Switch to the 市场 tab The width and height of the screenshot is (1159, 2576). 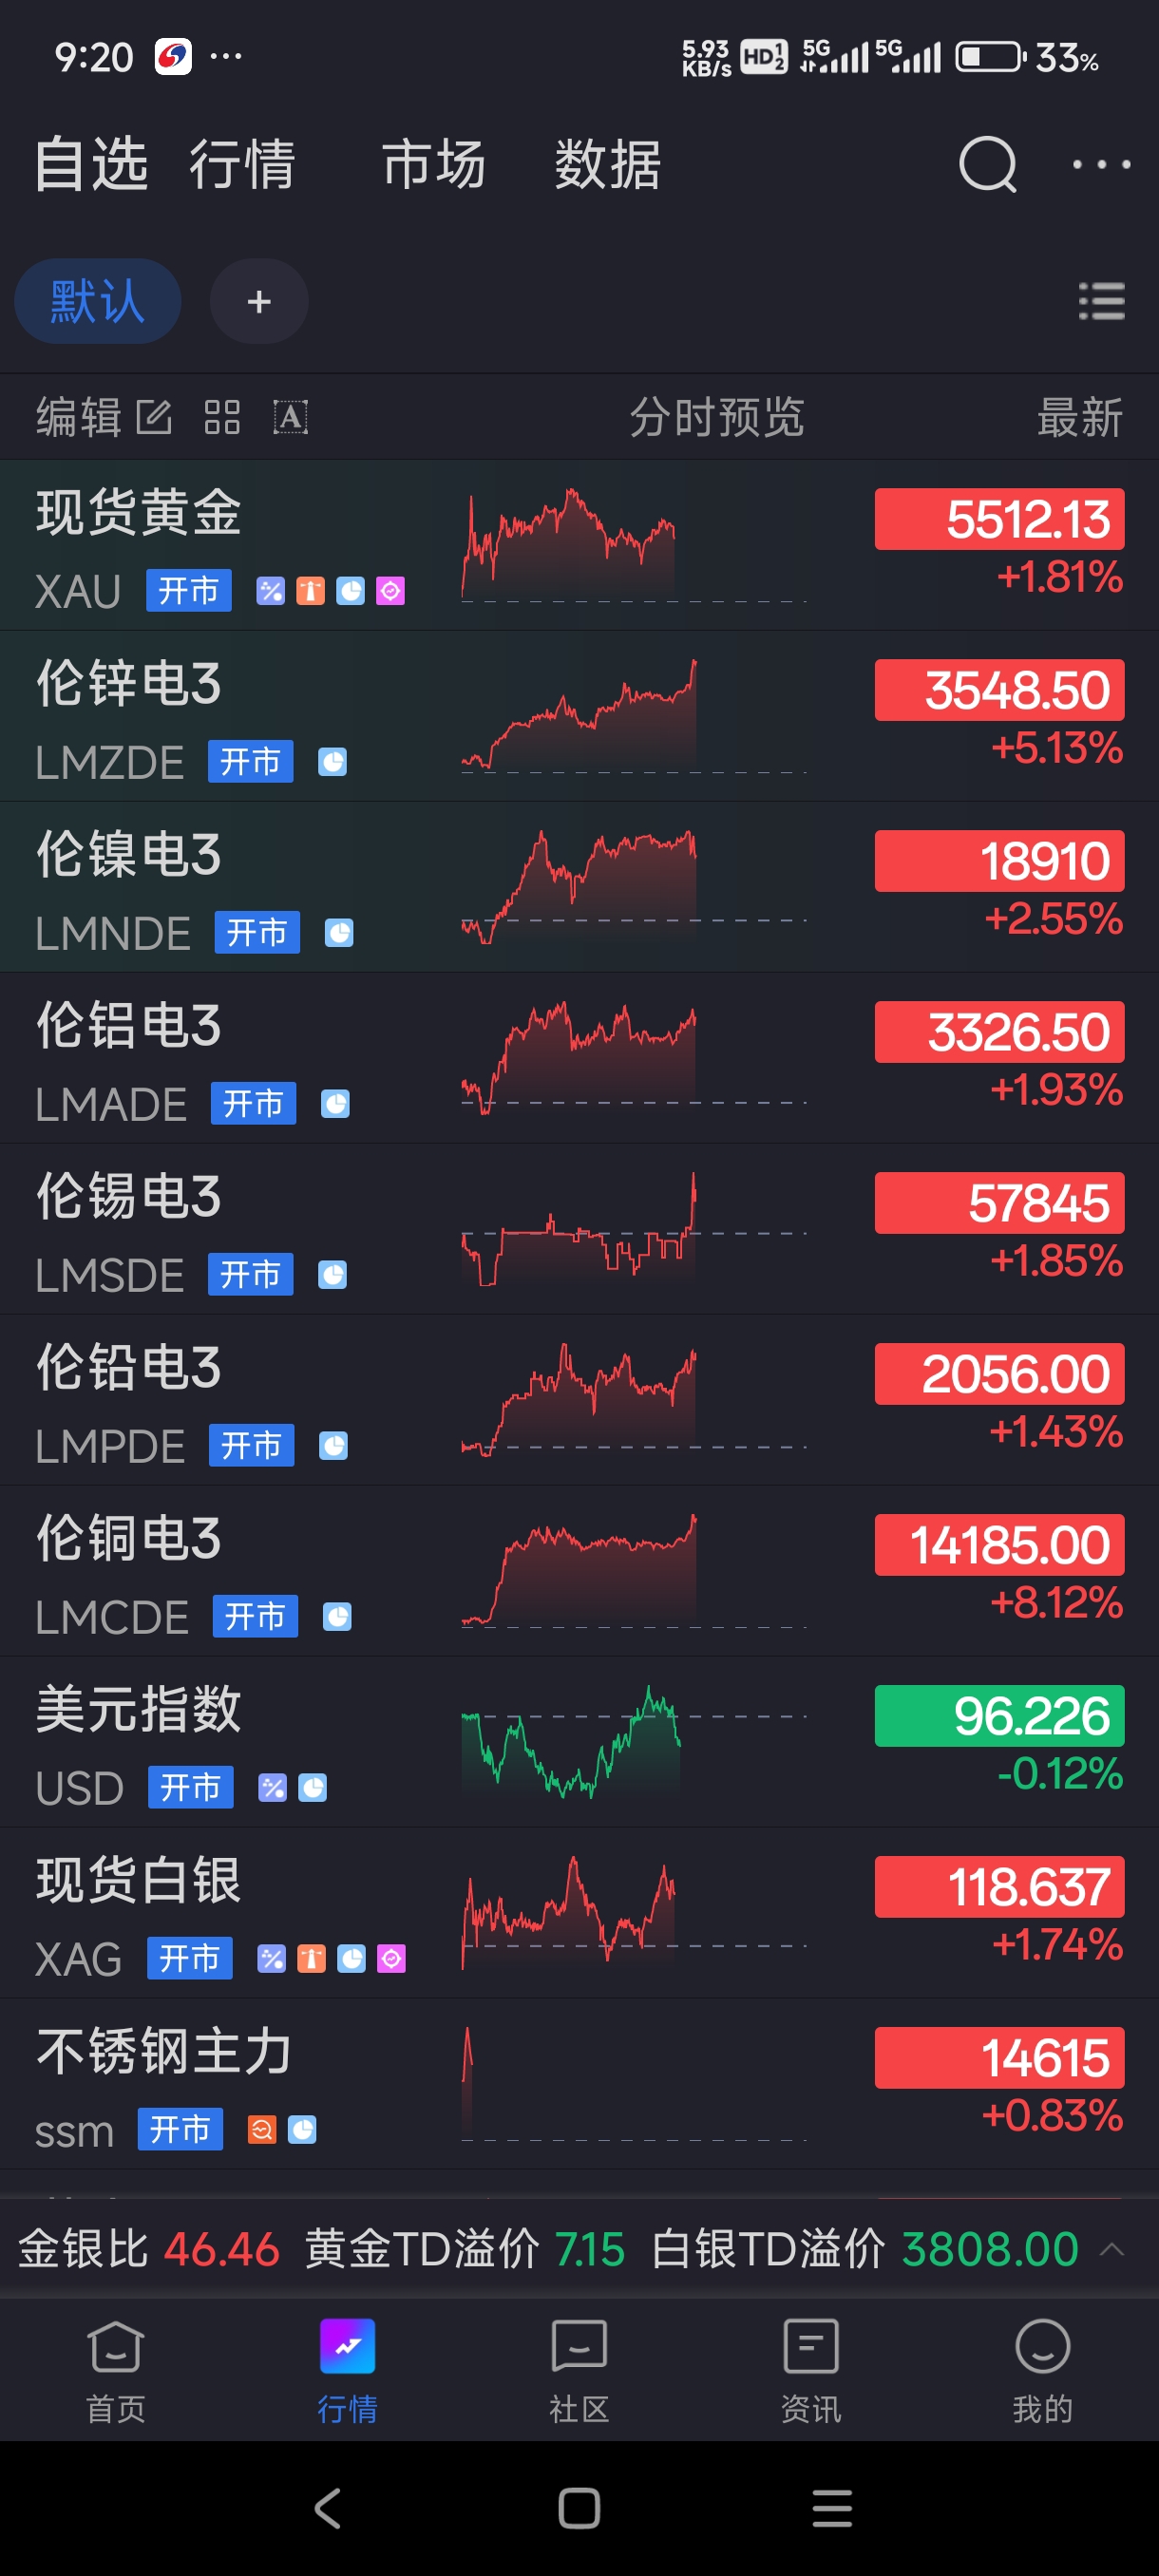(x=433, y=164)
